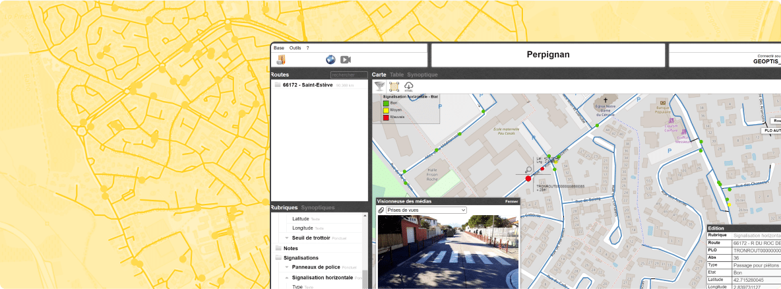The height and width of the screenshot is (289, 781).
Task: Expand the Seuil de trottoir item
Action: (287, 238)
